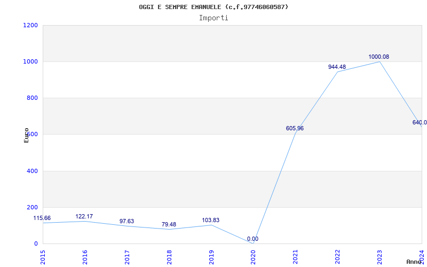Click the 605.96 data label
This screenshot has width=427, height=267.
click(295, 128)
